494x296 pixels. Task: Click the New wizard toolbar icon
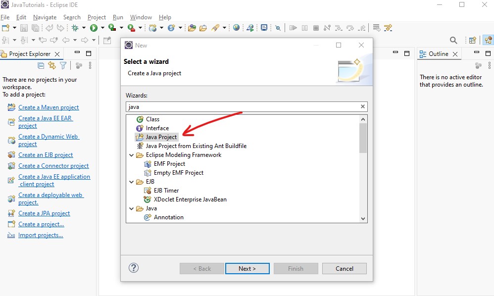5,28
